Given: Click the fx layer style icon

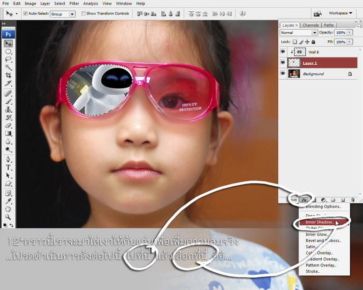Looking at the screenshot, I should [x=304, y=200].
